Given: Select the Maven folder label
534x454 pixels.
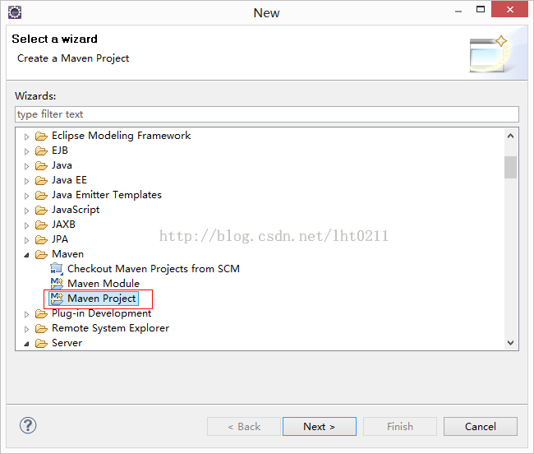Looking at the screenshot, I should click(67, 254).
